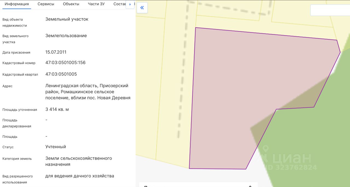
Task: Select the dashed road line on map
Action: tap(183, 68)
